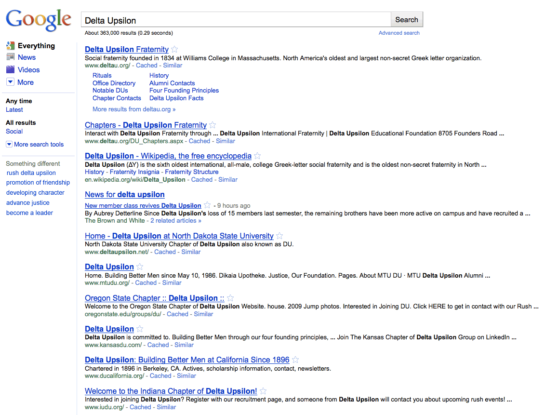Open the Advanced search link
This screenshot has height=415, width=545.
tap(399, 33)
